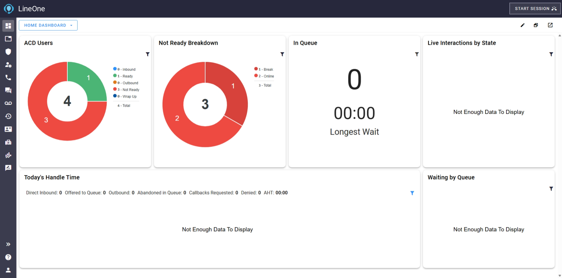The width and height of the screenshot is (562, 278).
Task: Toggle the Outbound legend entry
Action: [126, 83]
